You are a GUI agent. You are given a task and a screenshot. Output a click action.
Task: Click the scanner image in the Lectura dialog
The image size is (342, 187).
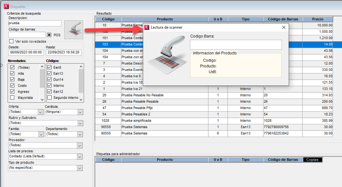[166, 58]
